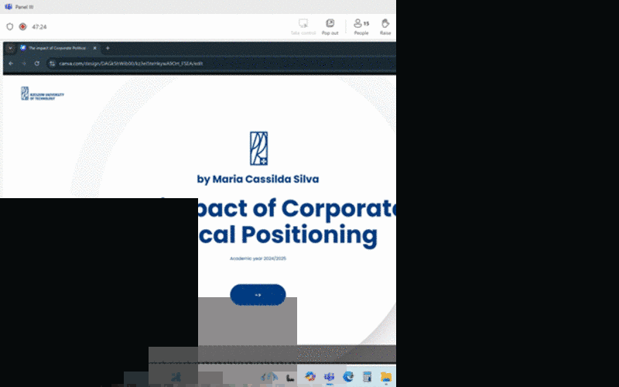Reload the Canva page in browser
Screen dimensions: 619x387
coord(37,63)
